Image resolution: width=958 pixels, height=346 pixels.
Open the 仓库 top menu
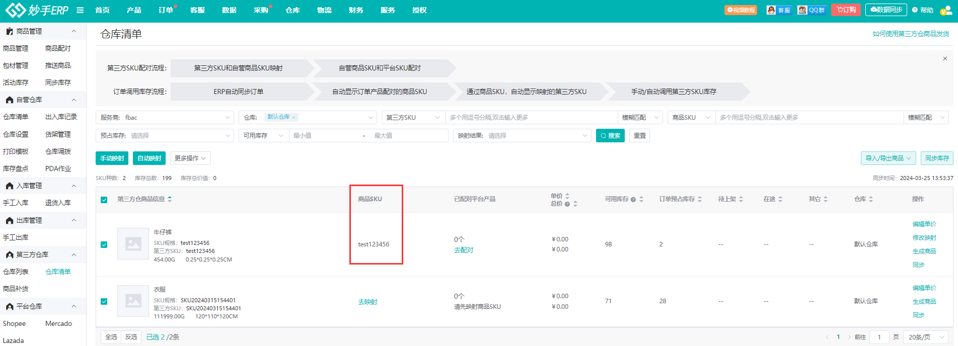coord(292,10)
